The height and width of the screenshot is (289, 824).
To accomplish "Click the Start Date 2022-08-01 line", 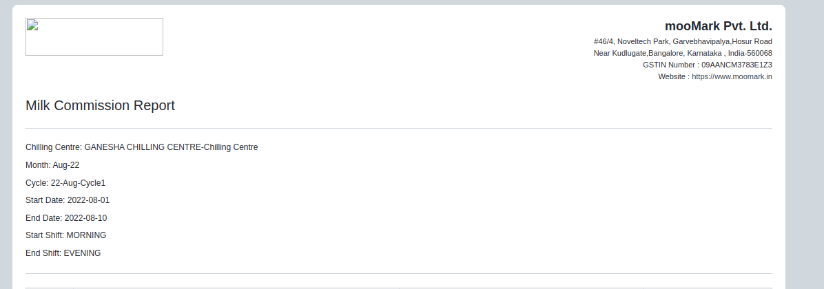I will pos(68,200).
